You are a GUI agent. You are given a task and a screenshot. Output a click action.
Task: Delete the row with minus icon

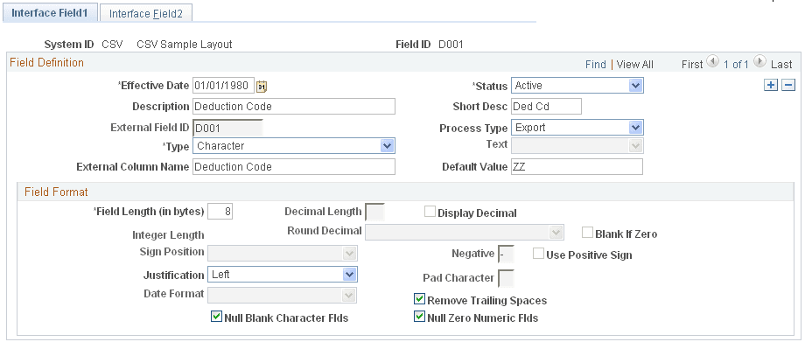(x=788, y=86)
